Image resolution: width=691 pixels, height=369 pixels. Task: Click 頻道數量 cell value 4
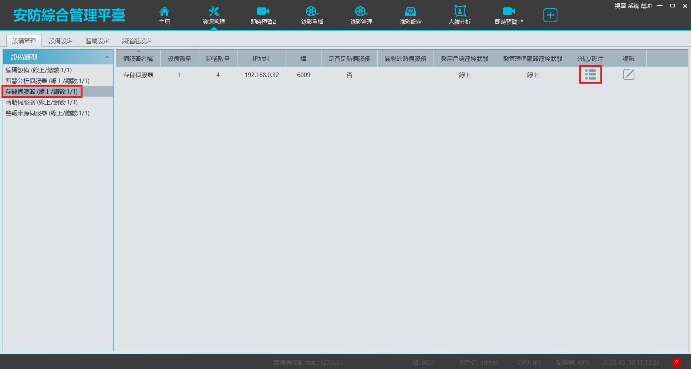(218, 75)
